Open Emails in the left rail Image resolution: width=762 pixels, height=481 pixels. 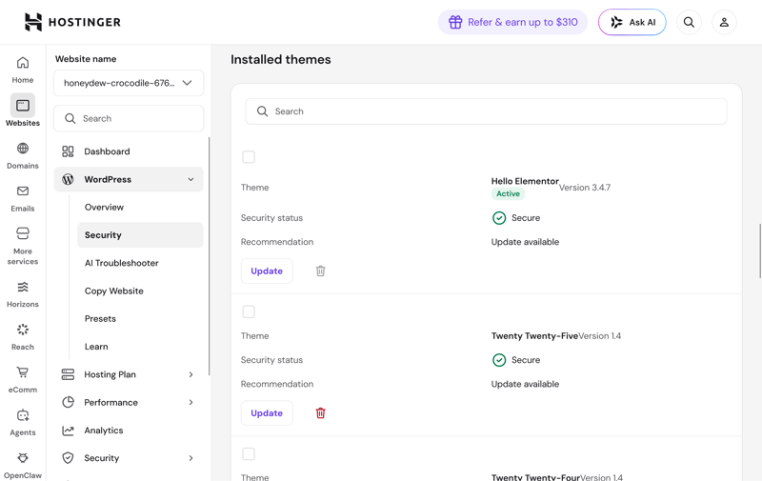tap(23, 198)
